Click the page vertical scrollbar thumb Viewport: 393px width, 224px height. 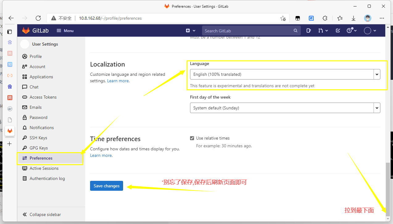tap(388, 189)
